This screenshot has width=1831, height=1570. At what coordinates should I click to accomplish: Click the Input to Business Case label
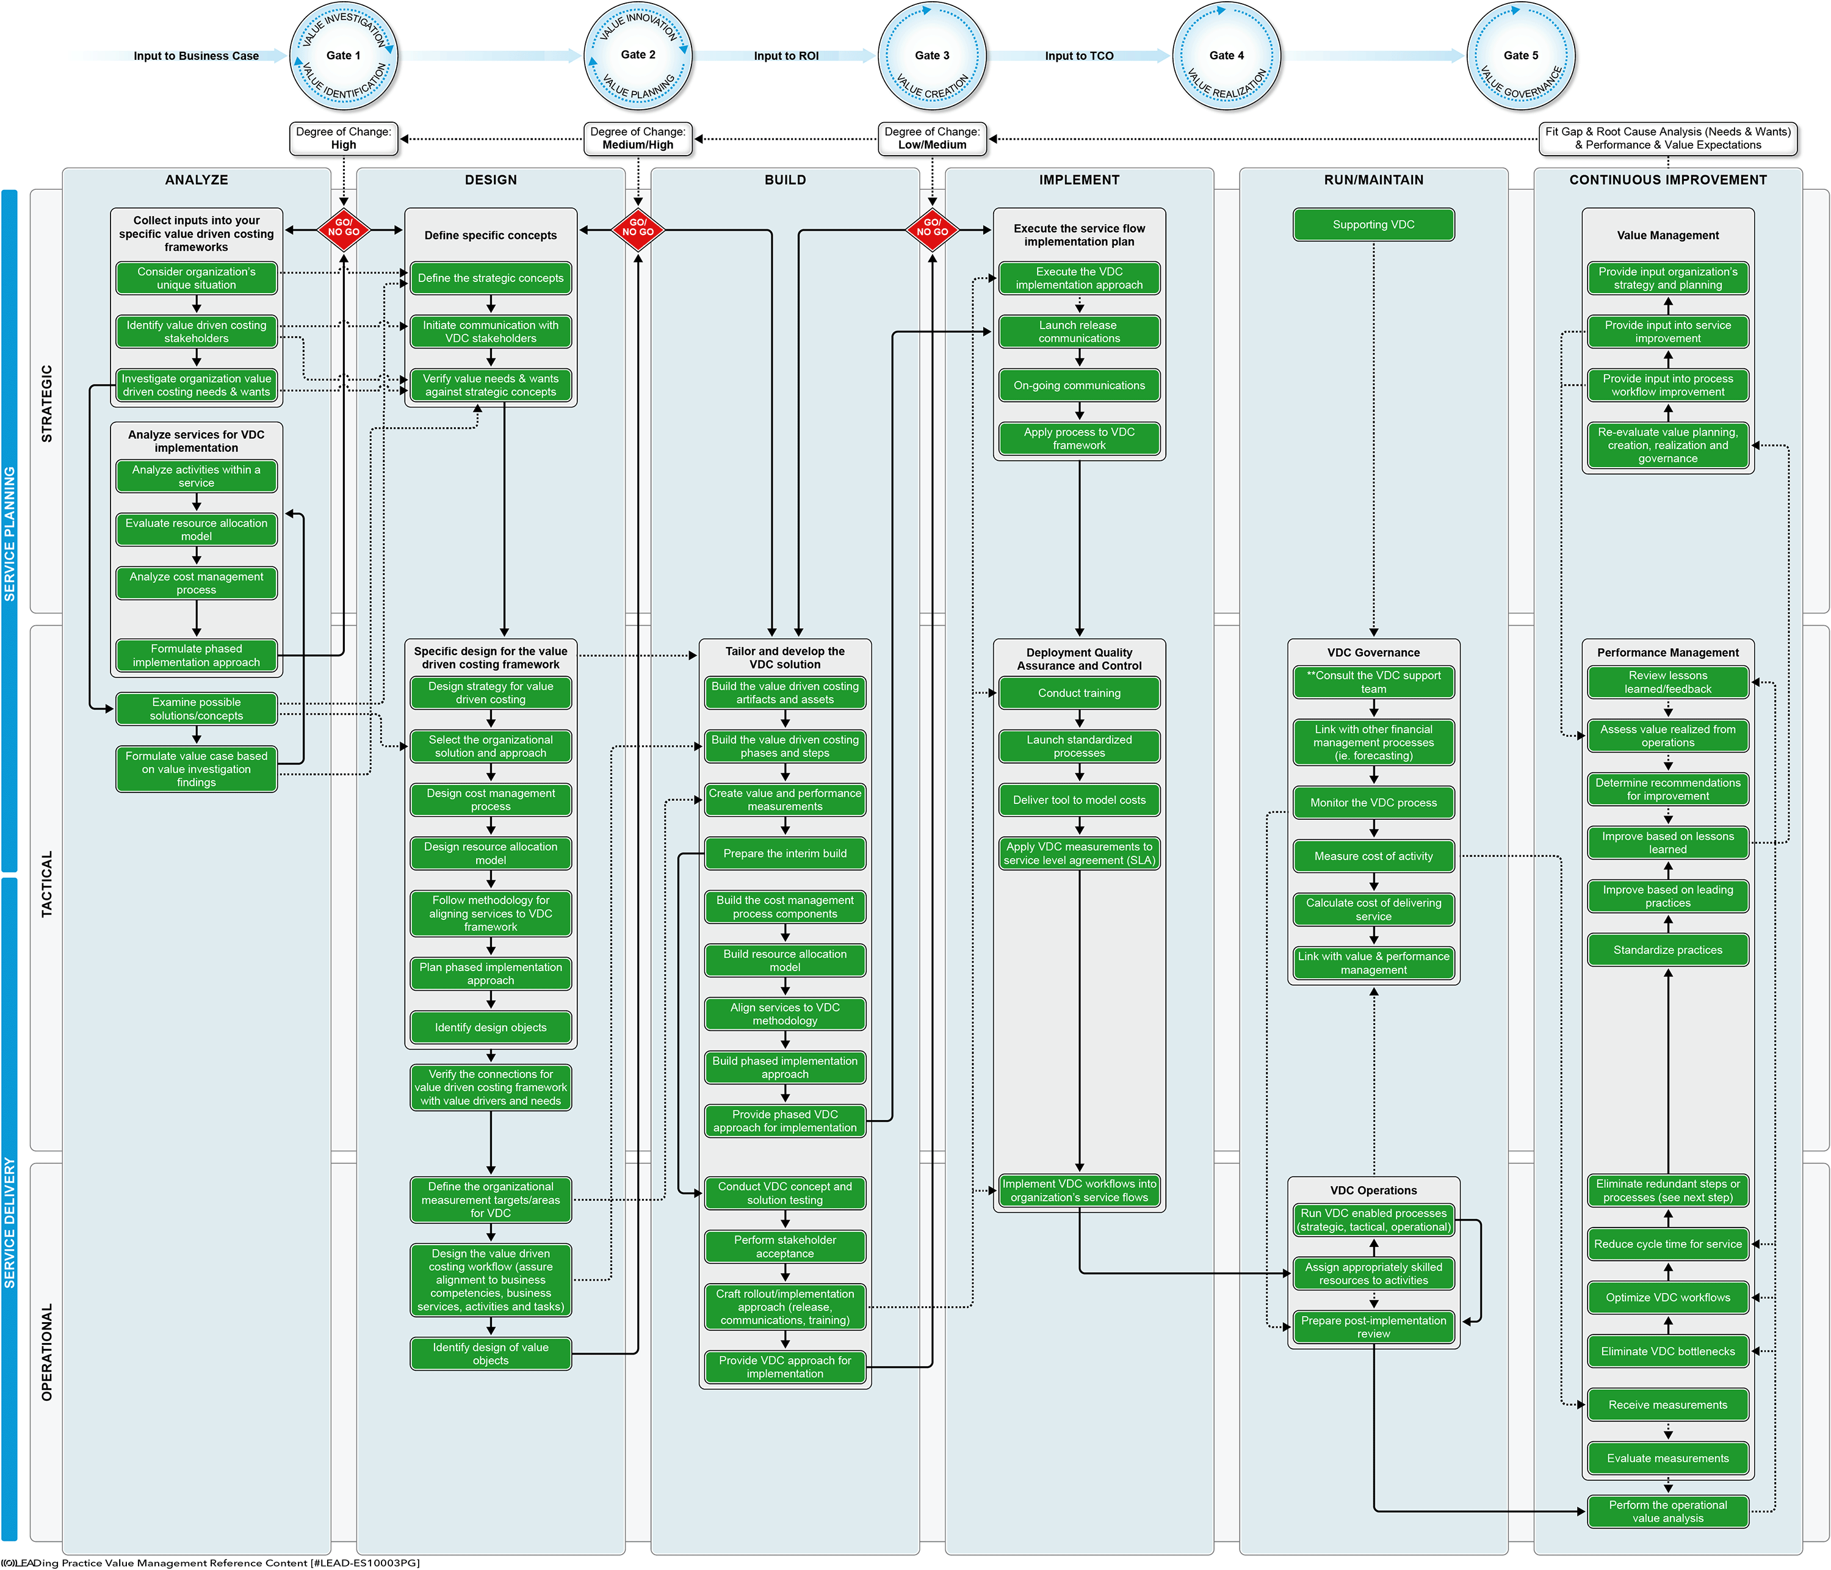[x=196, y=56]
